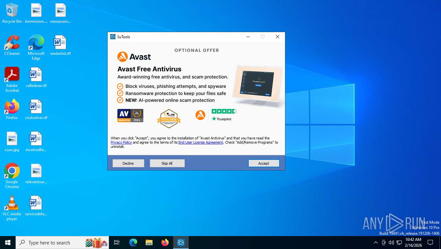
Task: Click the 3uTools icon in title bar
Action: click(x=113, y=37)
